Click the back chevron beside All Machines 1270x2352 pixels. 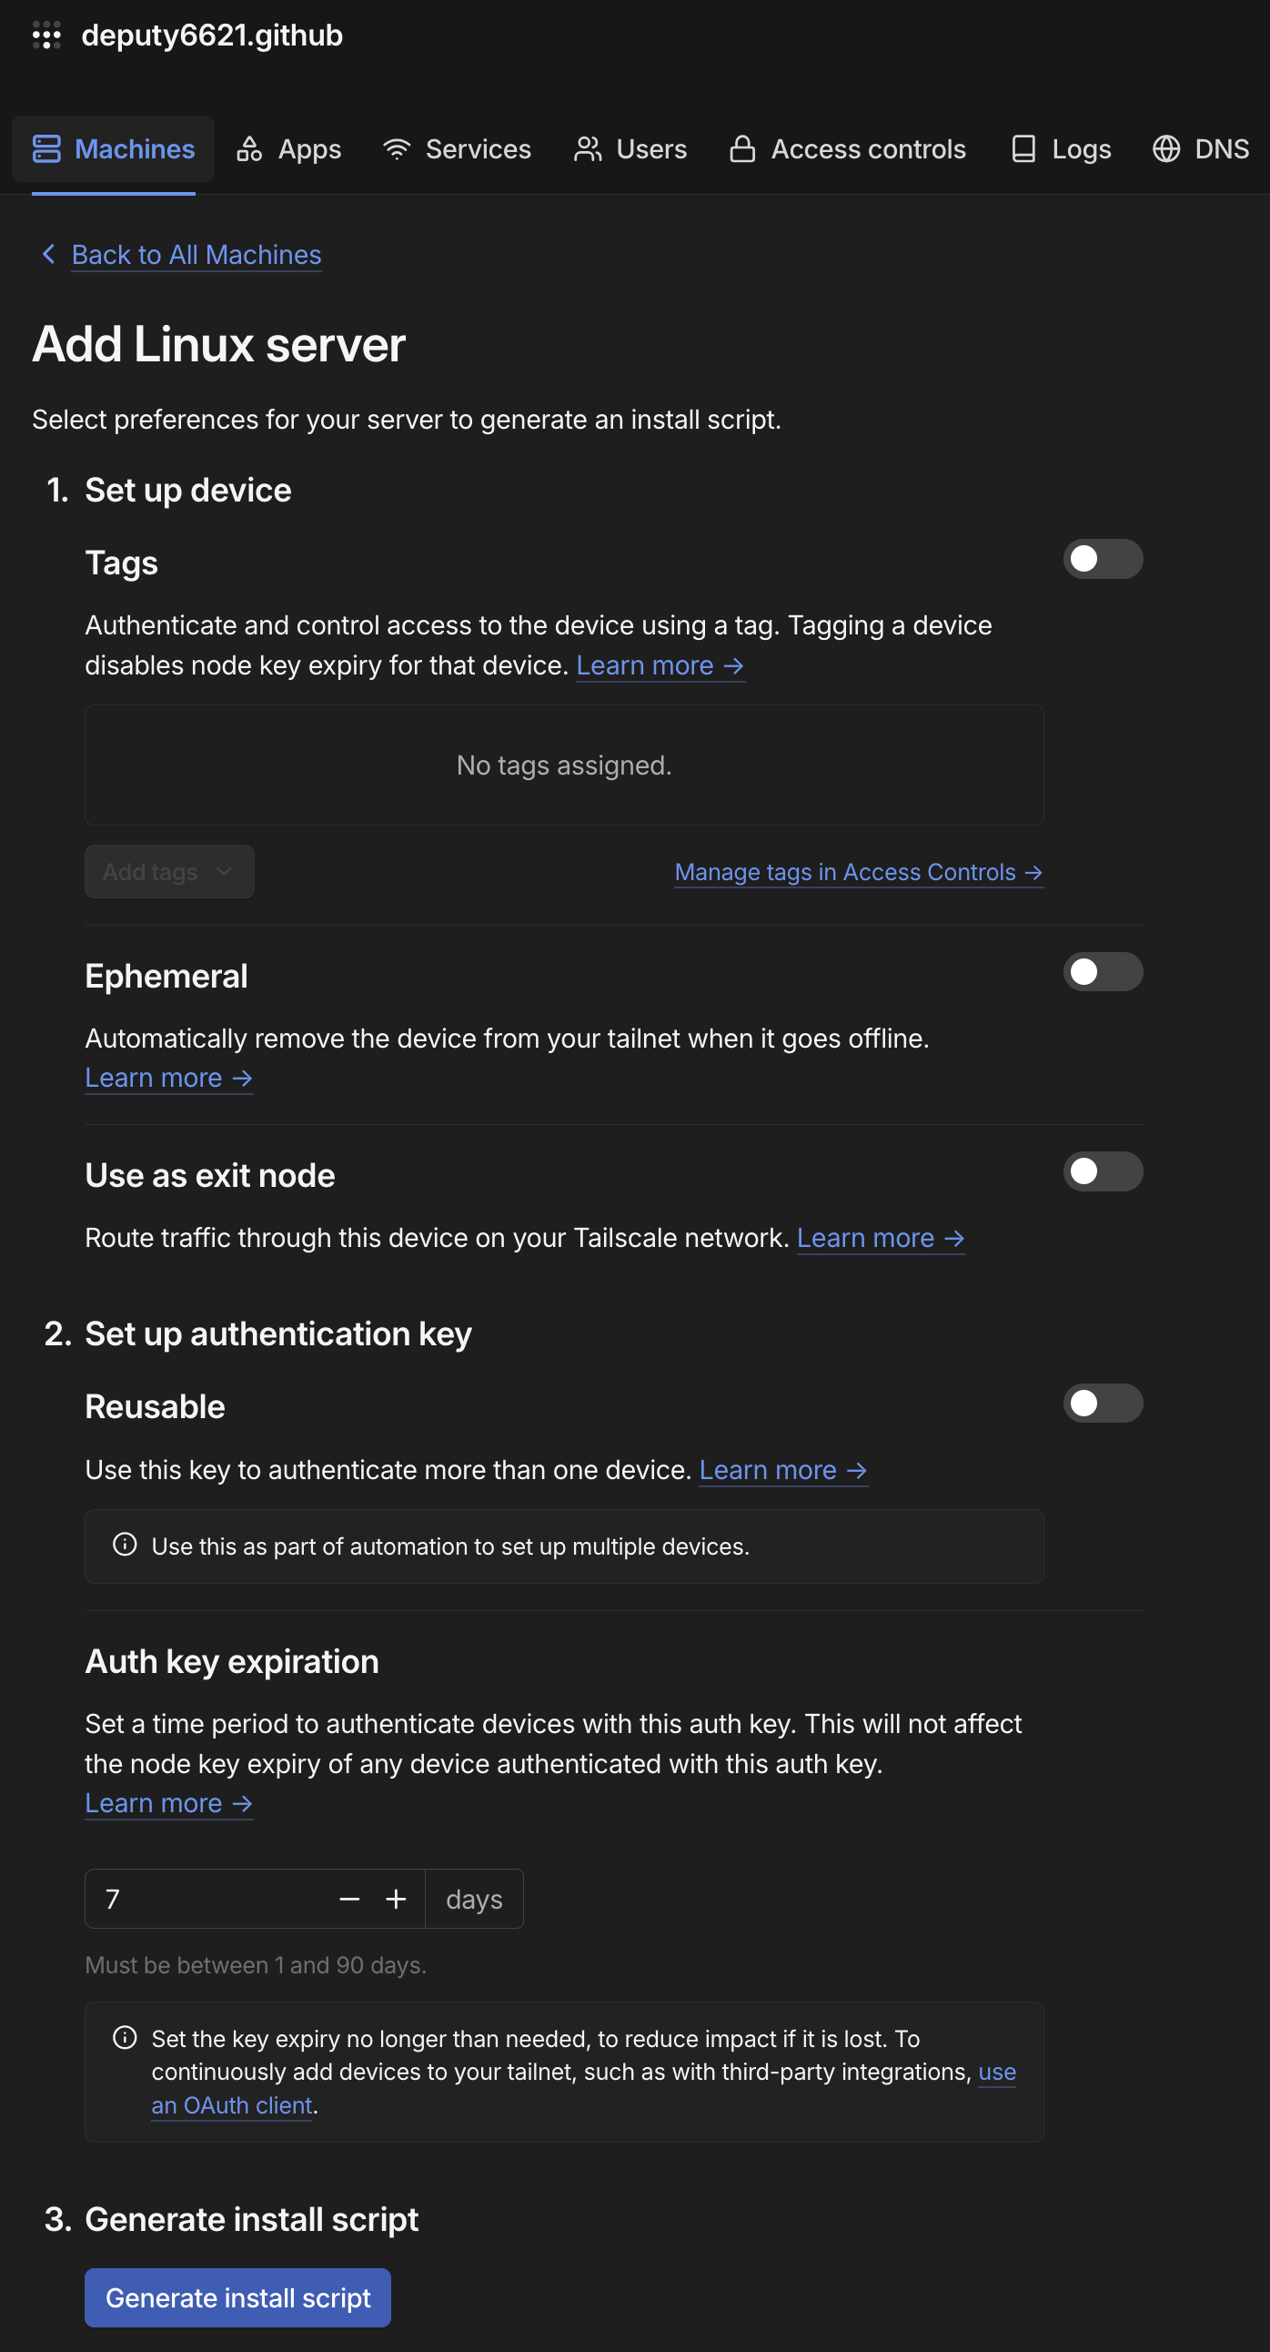(x=49, y=254)
